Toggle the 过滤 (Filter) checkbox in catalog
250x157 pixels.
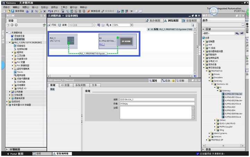[203, 38]
